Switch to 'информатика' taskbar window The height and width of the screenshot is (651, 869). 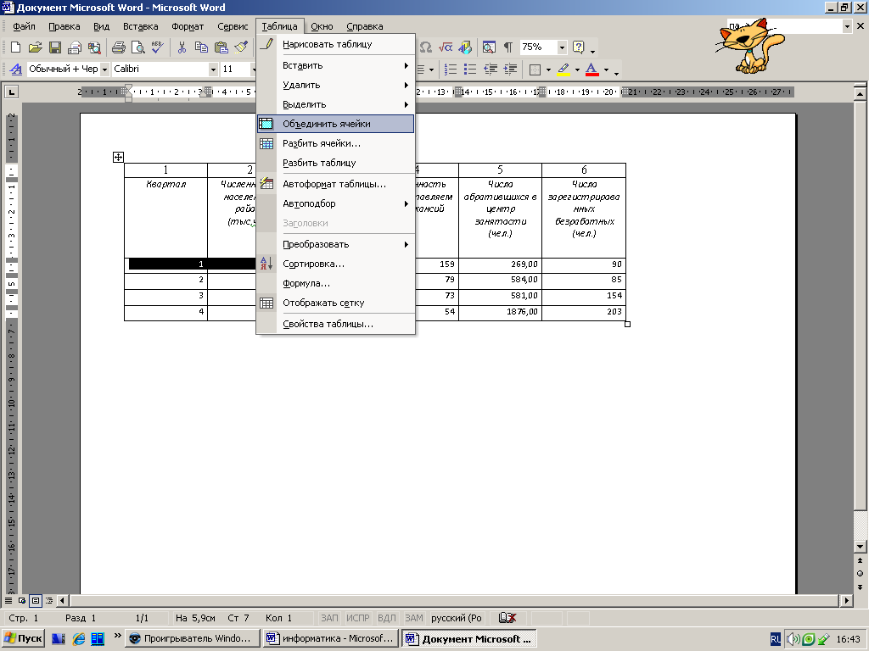[329, 638]
